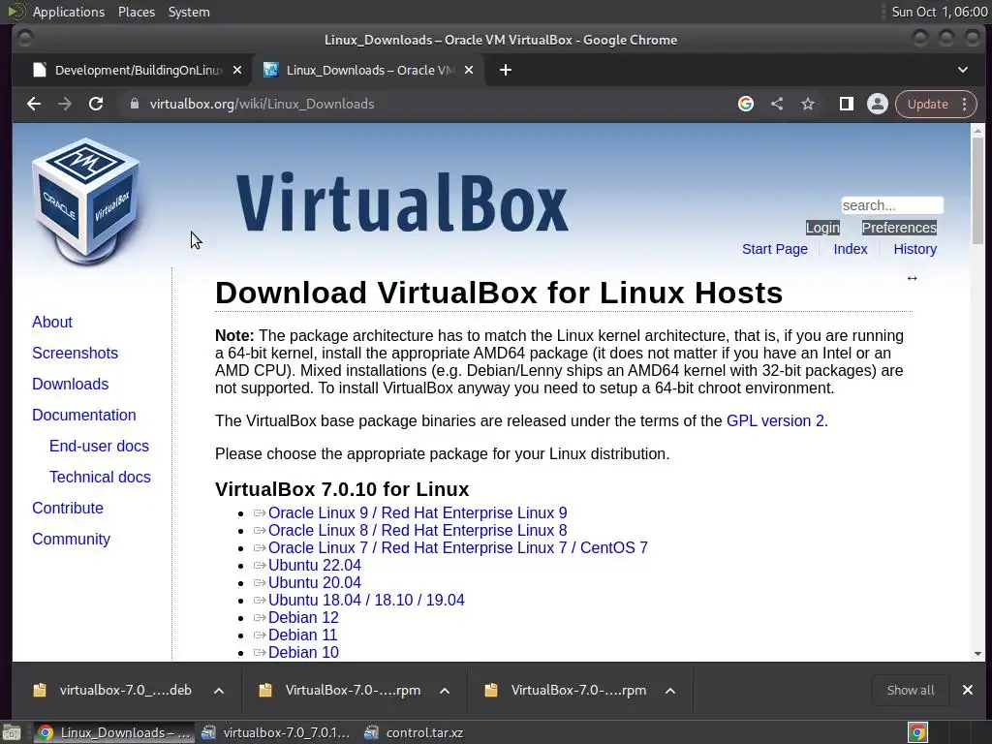Viewport: 992px width, 744px height.
Task: Open the side panel icon in Chrome toolbar
Action: point(847,104)
